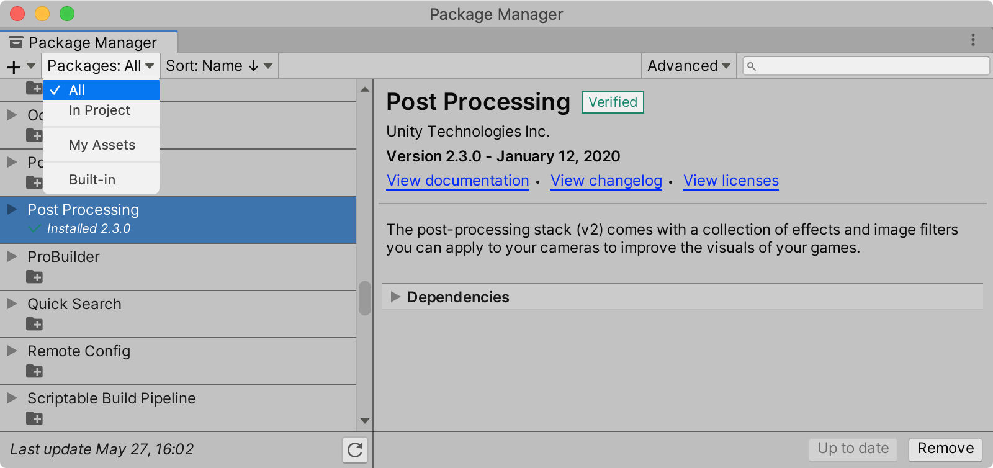The height and width of the screenshot is (468, 993).
Task: Open the three-dot window options menu
Action: point(973,40)
